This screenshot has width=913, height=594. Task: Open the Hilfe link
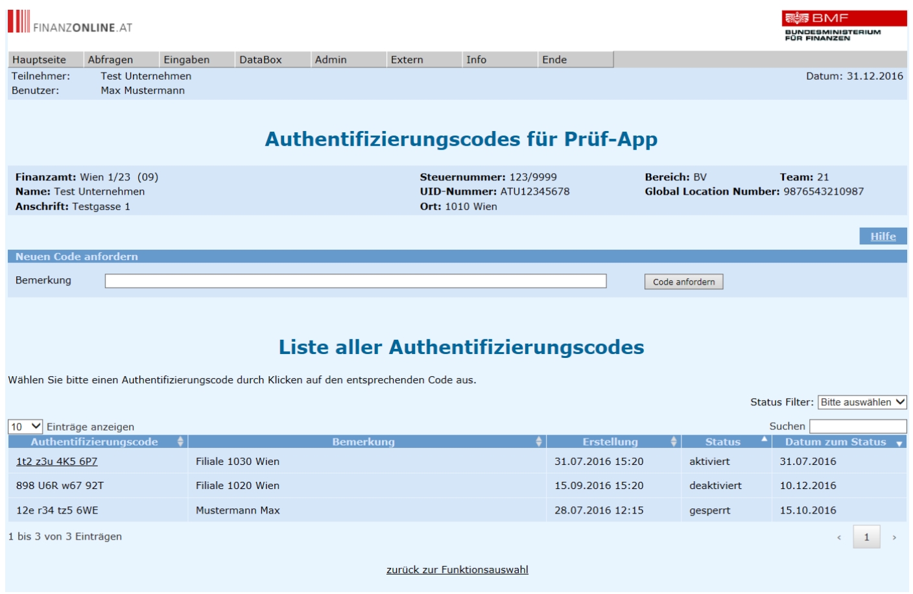click(x=883, y=236)
